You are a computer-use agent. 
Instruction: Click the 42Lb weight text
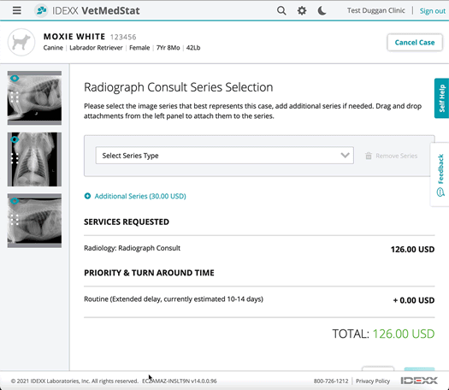point(193,48)
